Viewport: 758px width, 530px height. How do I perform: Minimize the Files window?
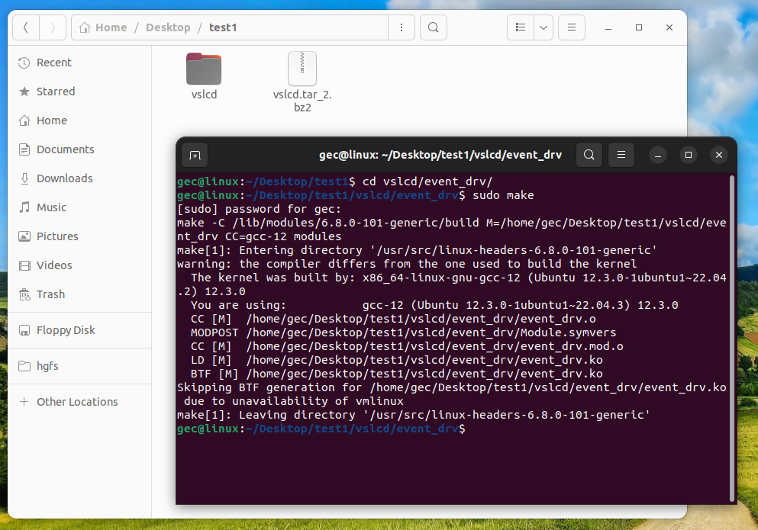click(x=608, y=27)
